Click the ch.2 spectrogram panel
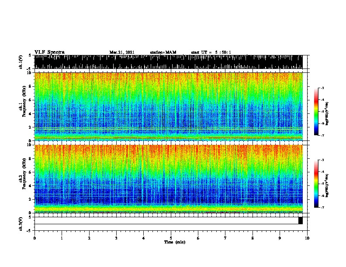The width and height of the screenshot is (346, 267). [168, 179]
